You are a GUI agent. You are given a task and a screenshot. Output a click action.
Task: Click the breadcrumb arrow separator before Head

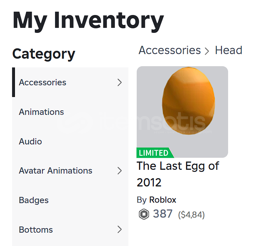pos(207,51)
